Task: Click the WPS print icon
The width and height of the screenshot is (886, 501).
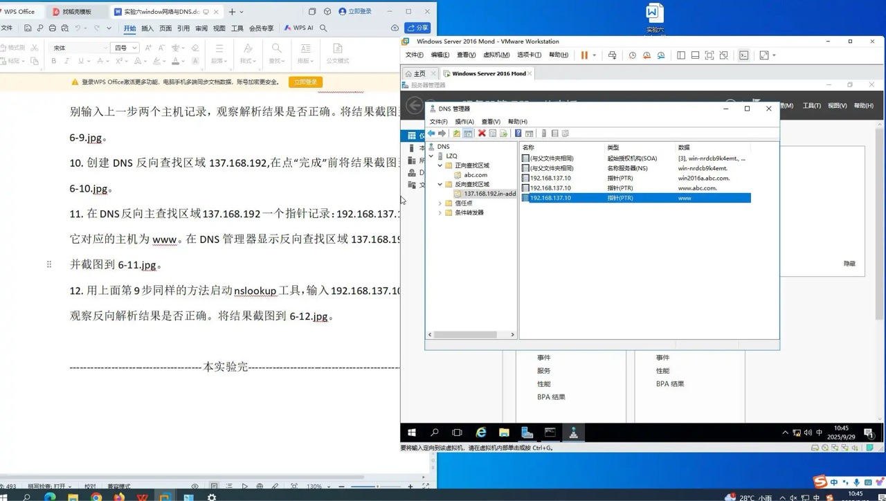Action: pyautogui.click(x=53, y=28)
